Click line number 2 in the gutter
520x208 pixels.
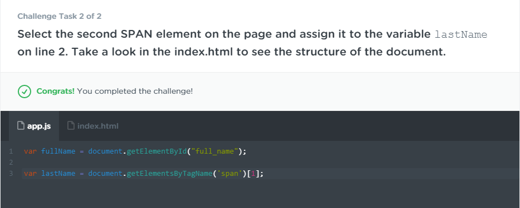(x=11, y=163)
